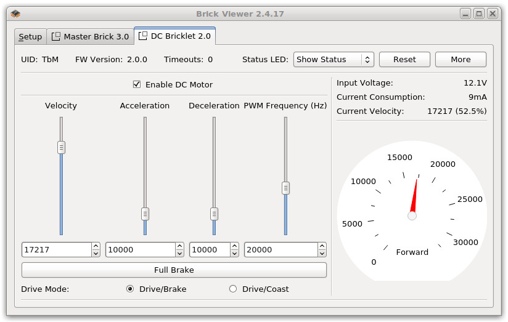
Task: Increase deceleration with the spinbox up arrow
Action: coord(234,246)
